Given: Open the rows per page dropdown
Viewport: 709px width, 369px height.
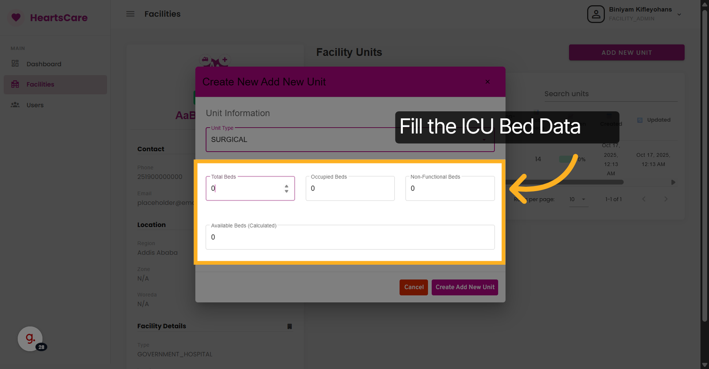Looking at the screenshot, I should point(578,199).
